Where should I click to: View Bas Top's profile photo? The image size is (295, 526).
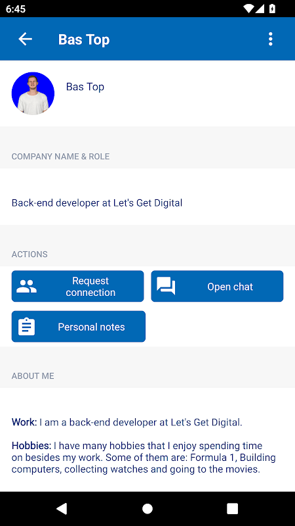pyautogui.click(x=33, y=93)
